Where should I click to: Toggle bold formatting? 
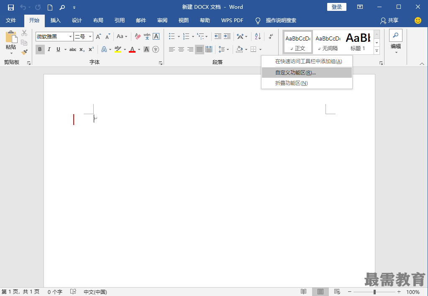40,49
